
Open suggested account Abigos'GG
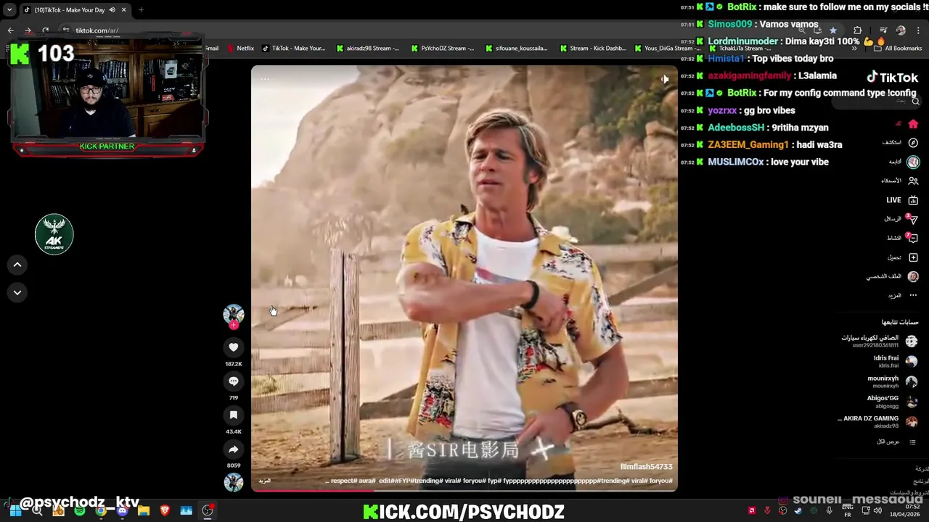click(x=892, y=401)
